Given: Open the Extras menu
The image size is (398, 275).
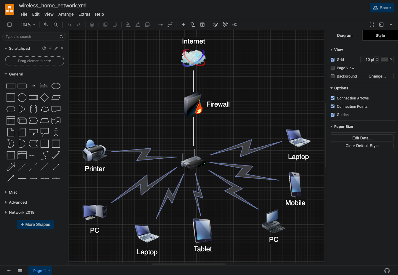Looking at the screenshot, I should pyautogui.click(x=84, y=14).
